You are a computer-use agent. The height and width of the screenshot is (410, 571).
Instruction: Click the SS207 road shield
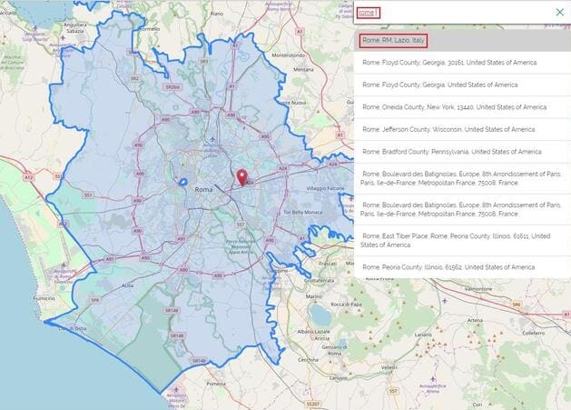313,403
